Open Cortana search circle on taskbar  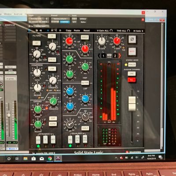[9, 159]
